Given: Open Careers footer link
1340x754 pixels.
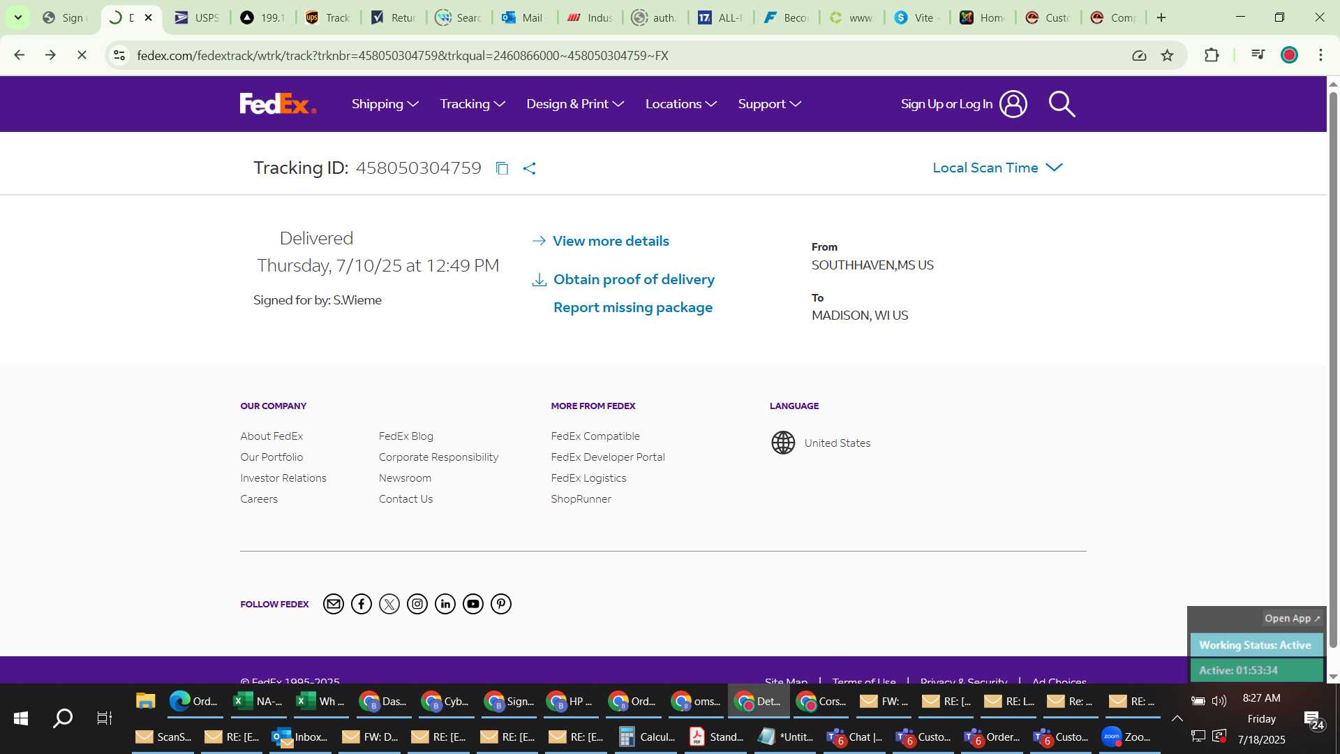Looking at the screenshot, I should point(259,498).
